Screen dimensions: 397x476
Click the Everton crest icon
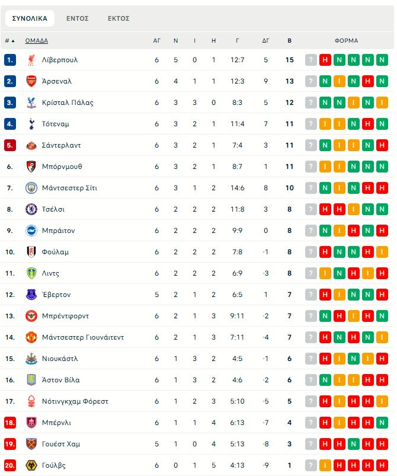point(31,295)
